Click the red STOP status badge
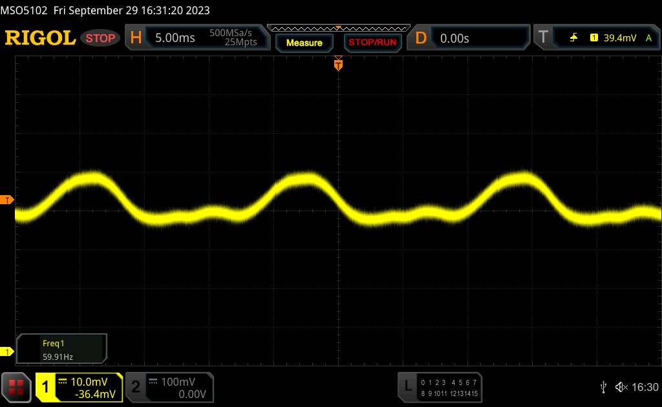The width and height of the screenshot is (662, 407). coord(101,38)
